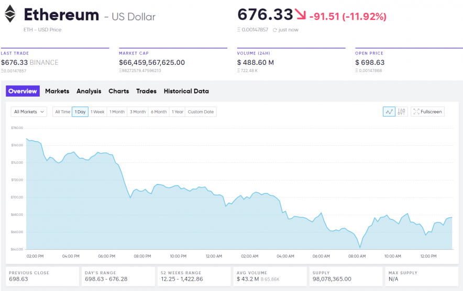Open the Overview tab

coord(23,91)
